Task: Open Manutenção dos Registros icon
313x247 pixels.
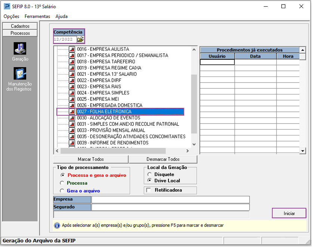Action: (x=20, y=74)
